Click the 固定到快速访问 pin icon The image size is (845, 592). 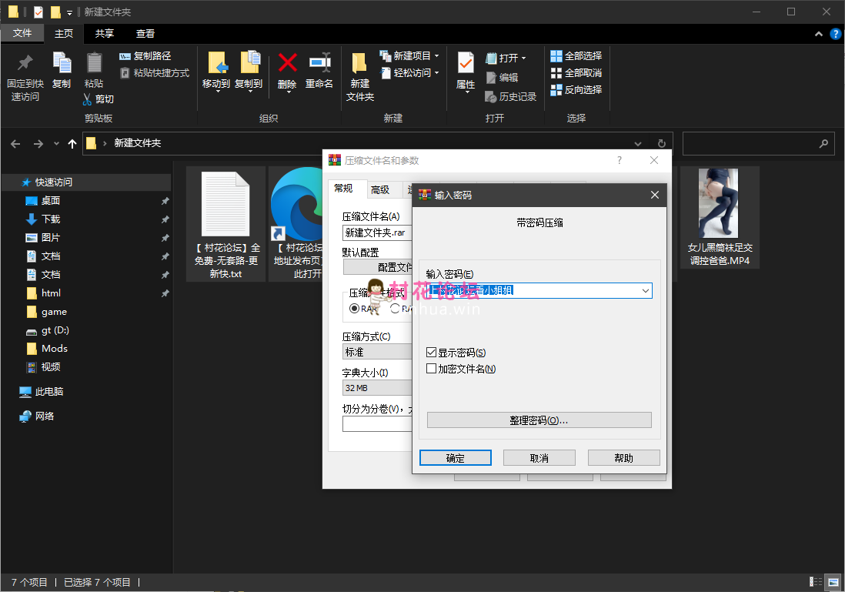tap(25, 63)
